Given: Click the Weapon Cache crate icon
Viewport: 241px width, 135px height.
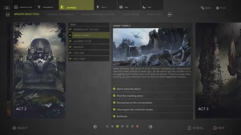Looking at the screenshot, I should click(16, 7).
